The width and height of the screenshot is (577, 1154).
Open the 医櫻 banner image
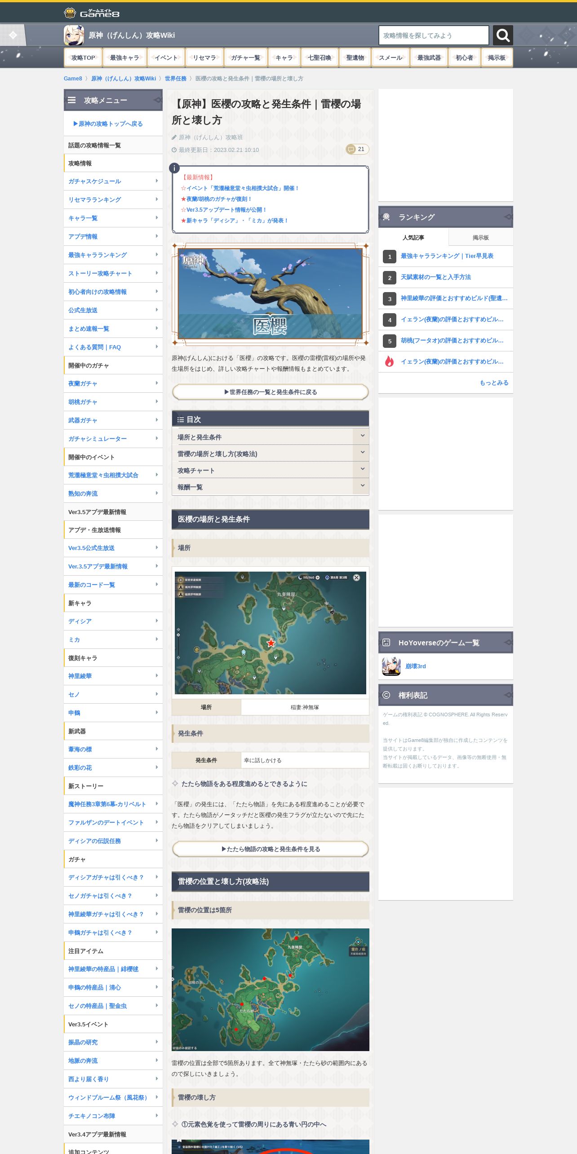click(270, 294)
